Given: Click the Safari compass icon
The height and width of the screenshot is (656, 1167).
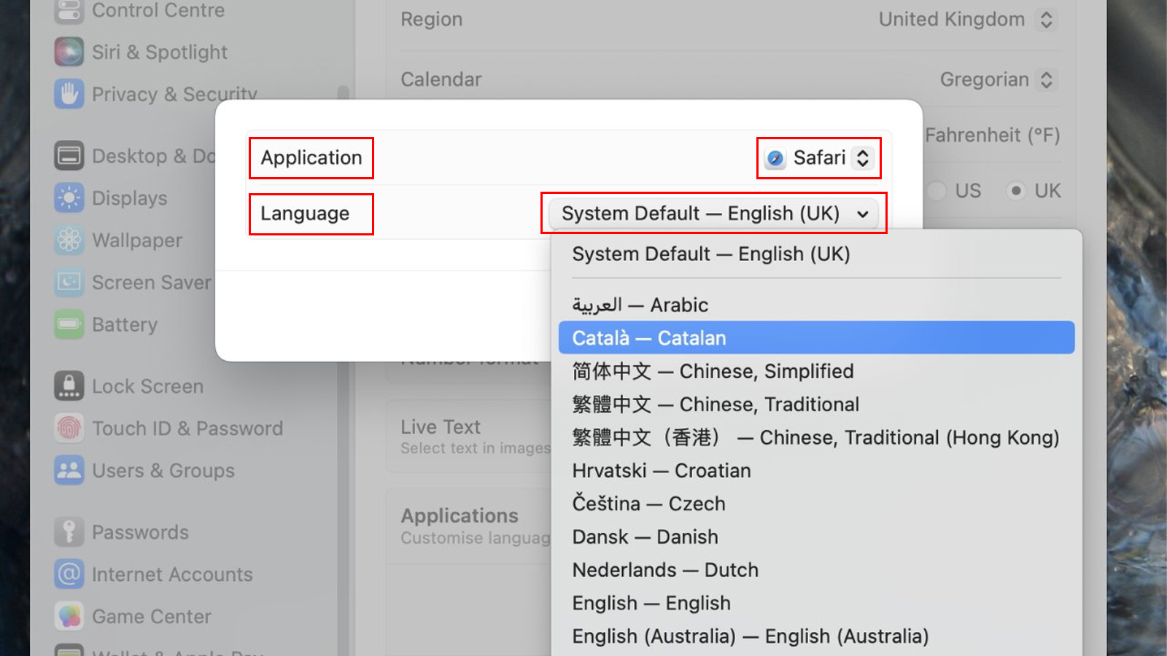Looking at the screenshot, I should click(x=775, y=158).
